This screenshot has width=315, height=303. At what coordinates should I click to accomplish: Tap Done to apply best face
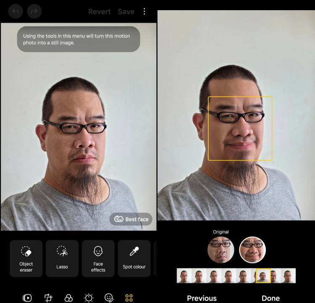[x=270, y=298]
